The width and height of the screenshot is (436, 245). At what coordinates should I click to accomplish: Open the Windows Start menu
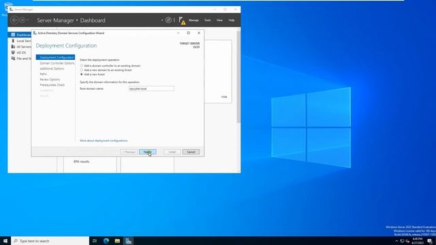pyautogui.click(x=5, y=241)
